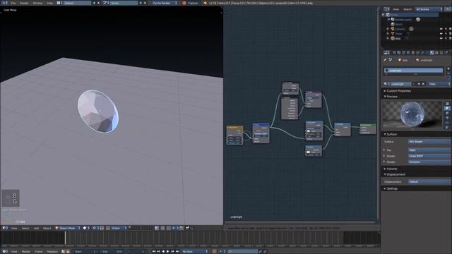The image size is (452, 254).
Task: Select the orange Texture Coordinate node
Action: coord(234,135)
